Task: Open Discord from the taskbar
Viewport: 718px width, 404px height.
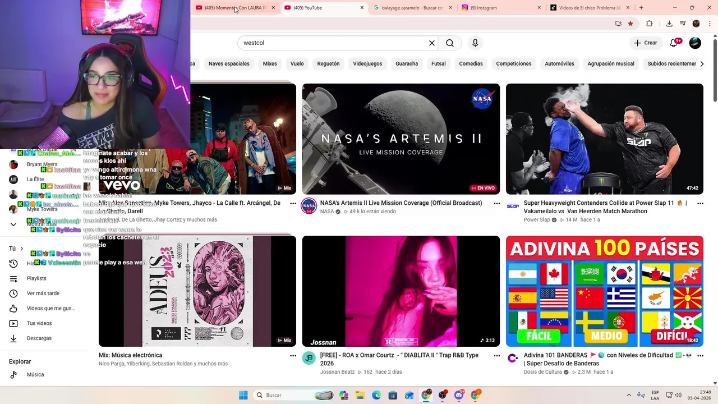Action: pyautogui.click(x=459, y=396)
